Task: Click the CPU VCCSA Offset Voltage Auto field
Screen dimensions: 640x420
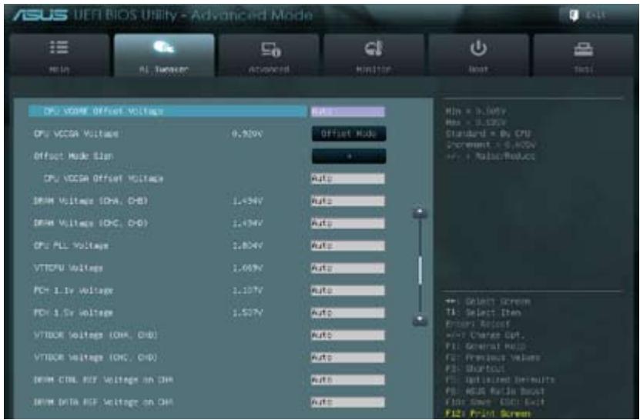Action: 348,178
